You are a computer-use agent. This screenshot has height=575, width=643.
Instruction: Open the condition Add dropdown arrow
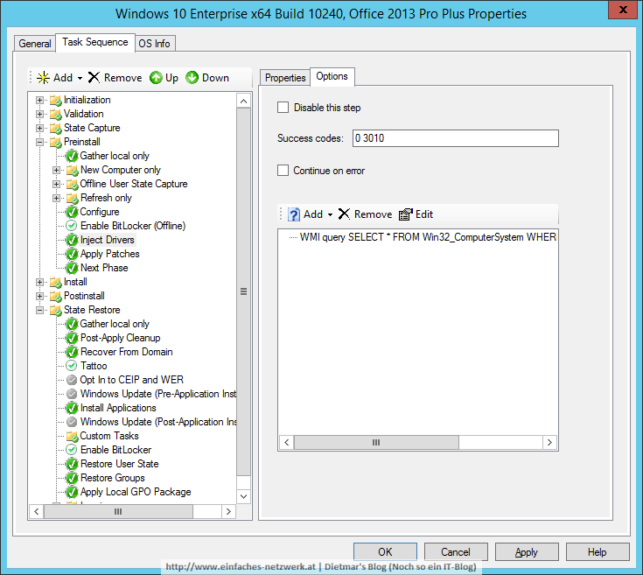point(330,214)
